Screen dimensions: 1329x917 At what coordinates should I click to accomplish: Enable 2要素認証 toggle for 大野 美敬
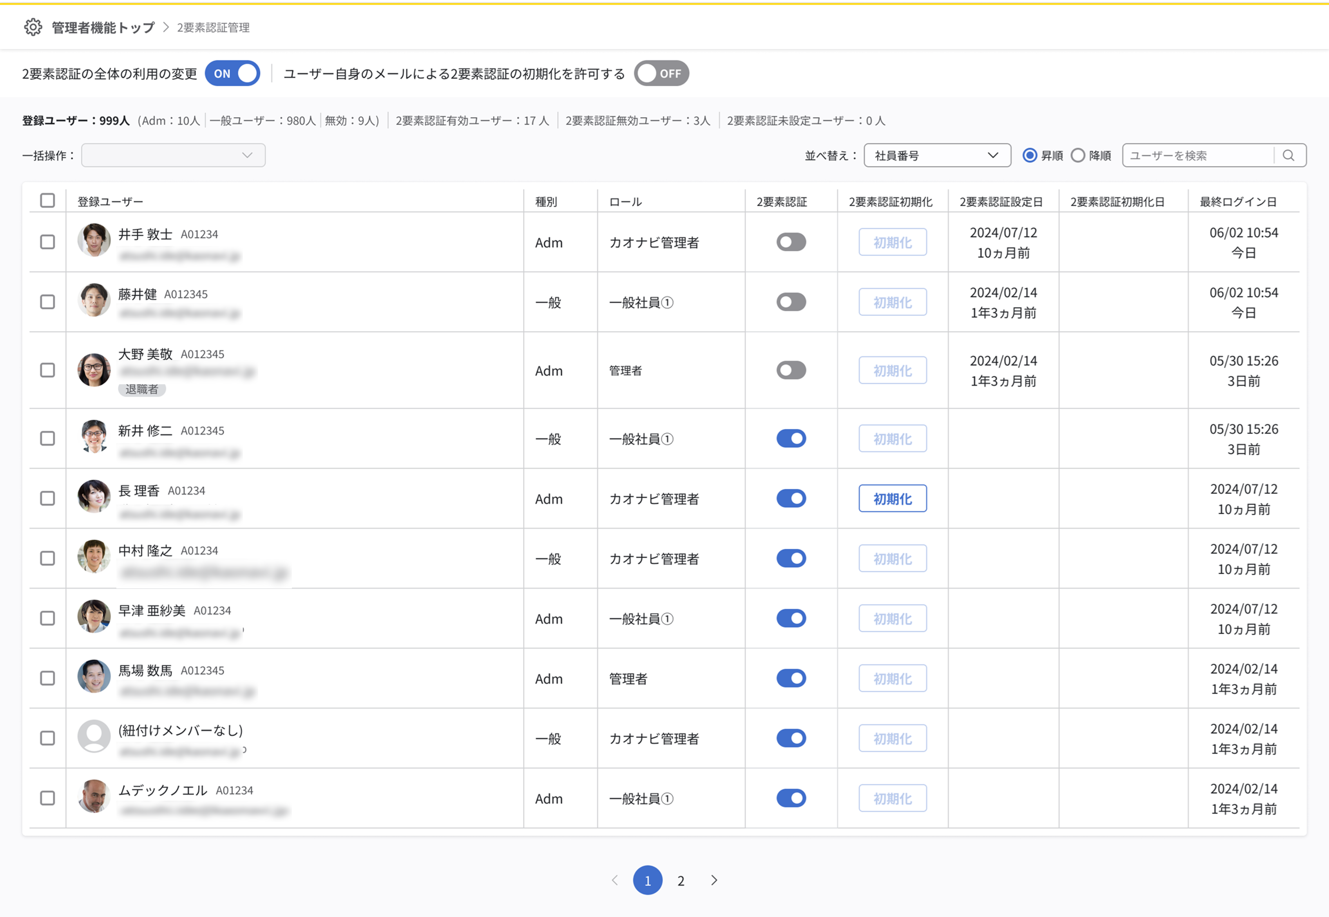791,370
